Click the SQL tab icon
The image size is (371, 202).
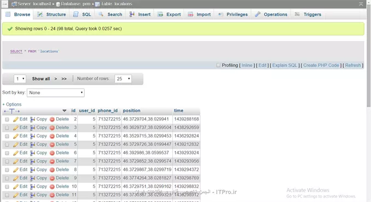tap(76, 14)
